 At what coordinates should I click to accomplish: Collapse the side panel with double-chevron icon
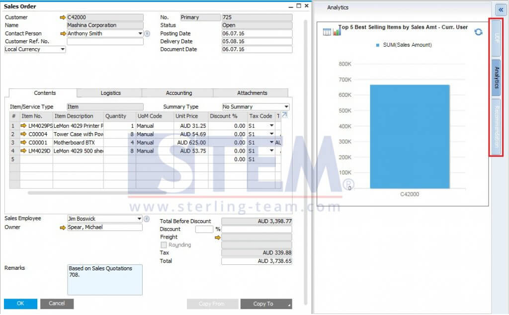(x=501, y=9)
